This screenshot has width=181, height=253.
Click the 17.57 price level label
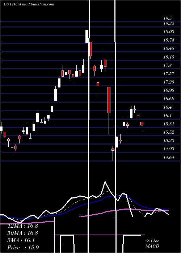pyautogui.click(x=169, y=74)
